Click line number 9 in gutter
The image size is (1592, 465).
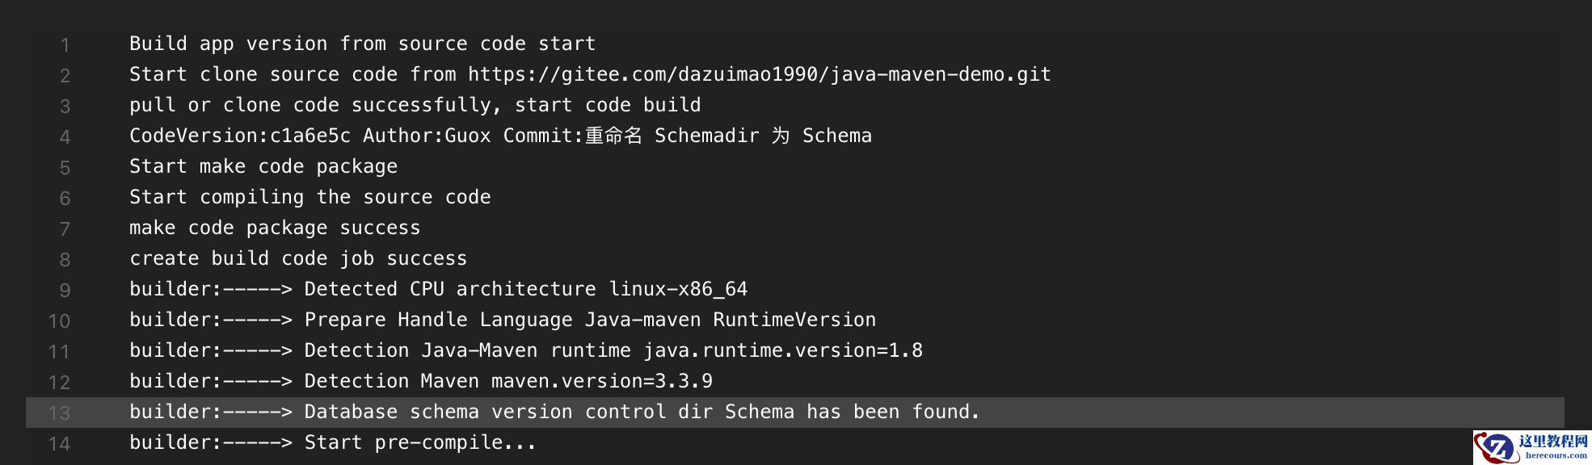pos(65,291)
